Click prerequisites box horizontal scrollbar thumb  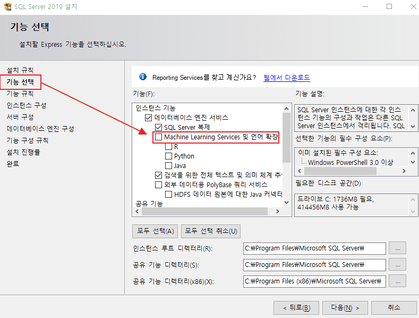[x=340, y=171]
